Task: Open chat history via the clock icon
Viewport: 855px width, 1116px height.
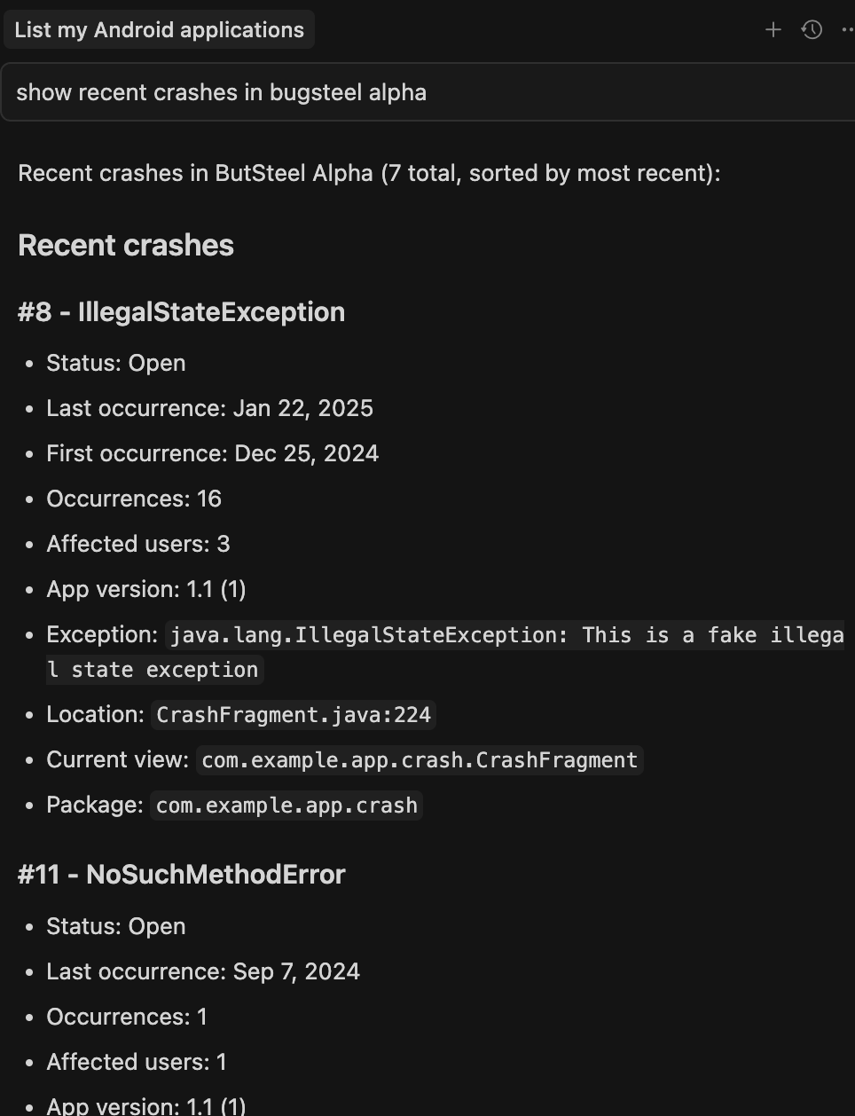Action: [x=812, y=29]
